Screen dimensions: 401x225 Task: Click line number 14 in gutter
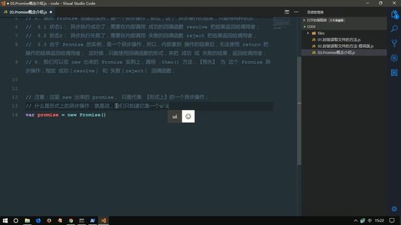point(15,115)
